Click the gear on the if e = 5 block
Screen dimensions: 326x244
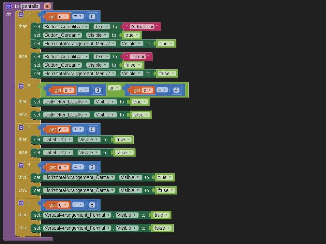click(21, 203)
